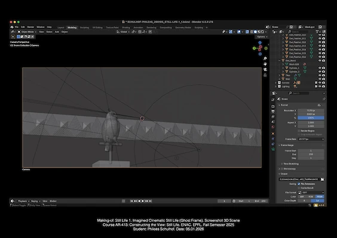Open the Edit menu
The image size is (337, 238).
tap(23, 27)
